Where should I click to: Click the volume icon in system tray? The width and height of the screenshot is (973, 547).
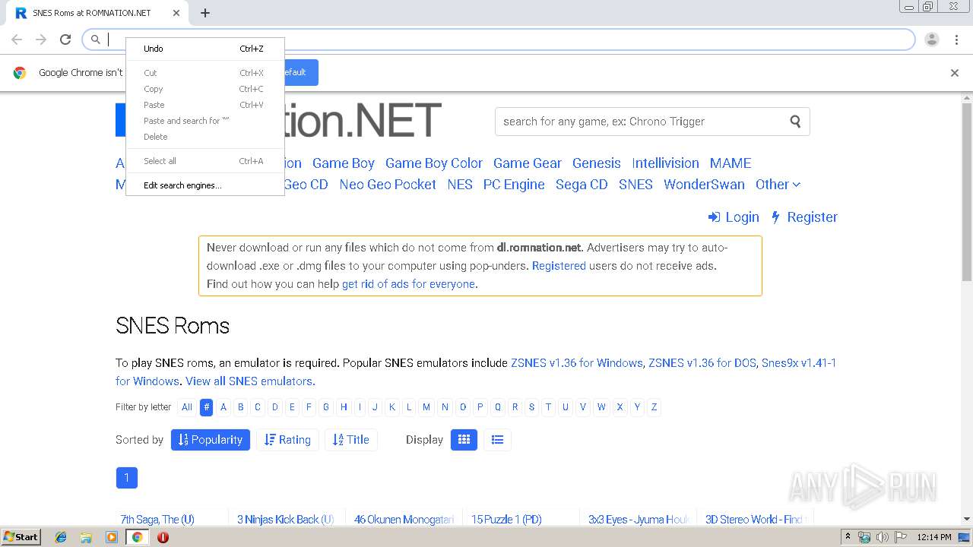coord(882,537)
